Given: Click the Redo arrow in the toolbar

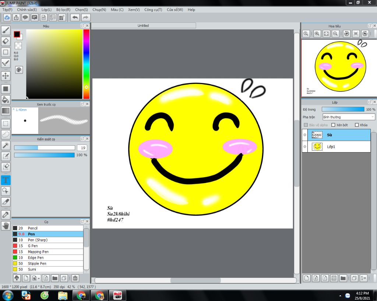Looking at the screenshot, I should pos(85,18).
